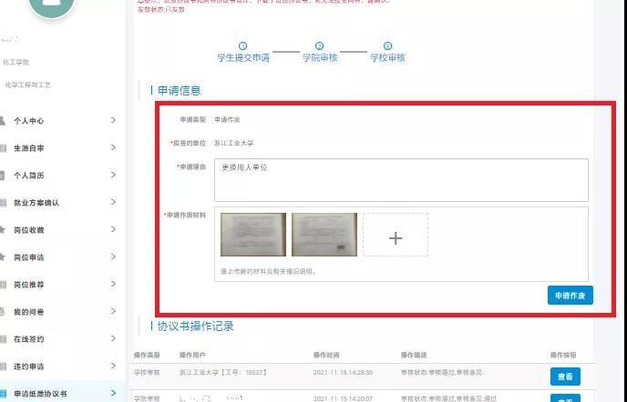Screen dimensions: 627x402
Task: Expand the chevron beside 就业方案确认
Action: [x=113, y=202]
